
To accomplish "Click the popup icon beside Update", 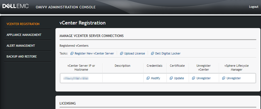I will [x=171, y=78].
